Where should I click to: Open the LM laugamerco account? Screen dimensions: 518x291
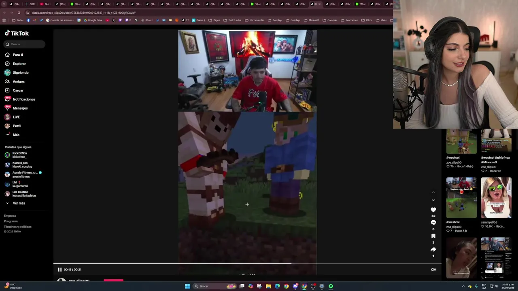pos(19,184)
